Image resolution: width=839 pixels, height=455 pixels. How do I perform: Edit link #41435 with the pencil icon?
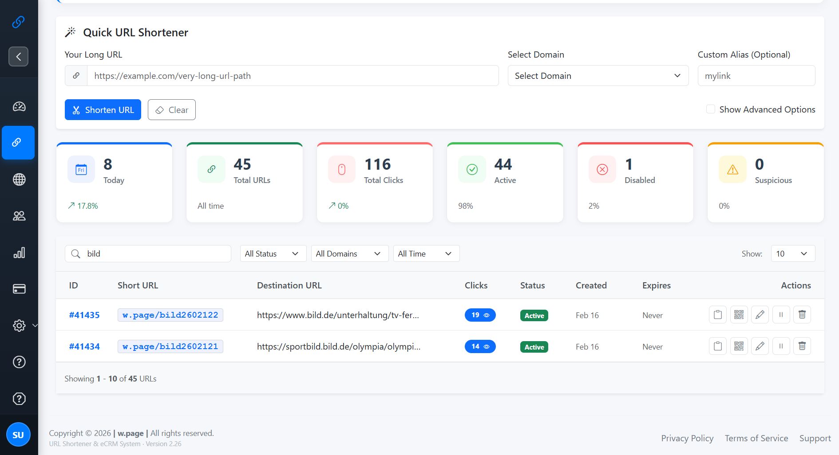[x=760, y=315]
